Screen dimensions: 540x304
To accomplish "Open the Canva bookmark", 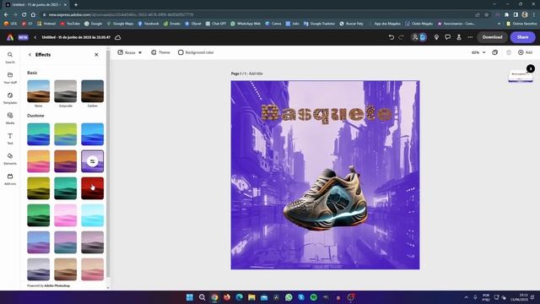I will [x=273, y=24].
